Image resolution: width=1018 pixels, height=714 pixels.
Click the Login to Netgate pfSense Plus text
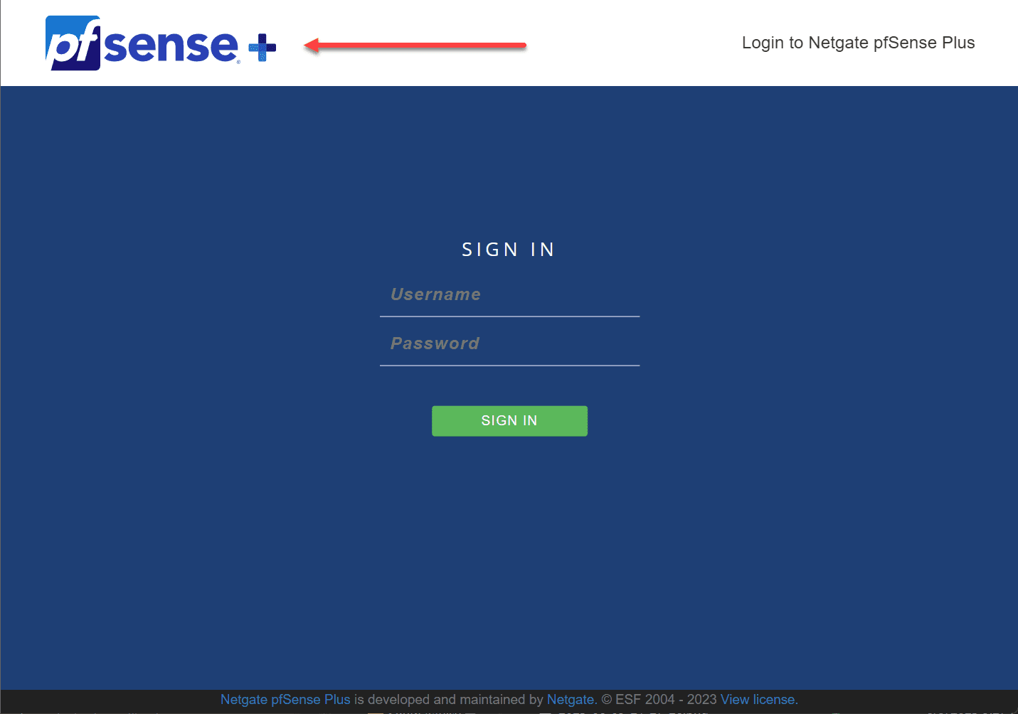858,43
